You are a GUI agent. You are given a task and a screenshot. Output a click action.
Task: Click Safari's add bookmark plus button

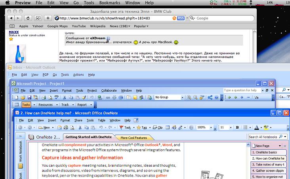[x=48, y=18]
